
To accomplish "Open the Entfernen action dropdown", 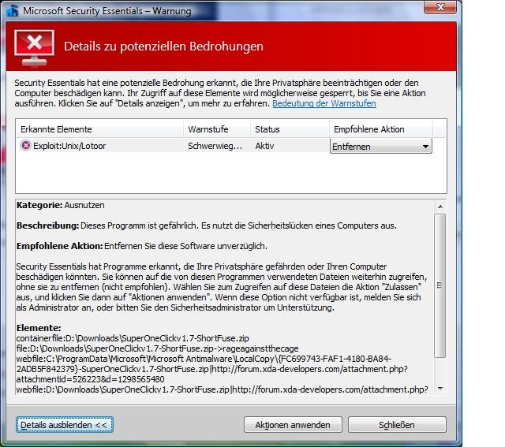I will click(x=380, y=147).
